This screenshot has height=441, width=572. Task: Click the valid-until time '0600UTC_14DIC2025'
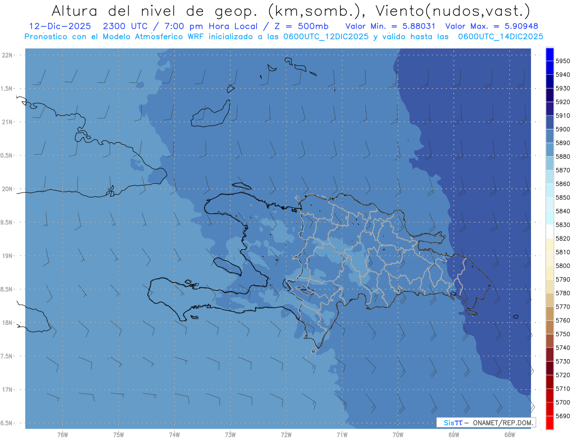point(500,36)
